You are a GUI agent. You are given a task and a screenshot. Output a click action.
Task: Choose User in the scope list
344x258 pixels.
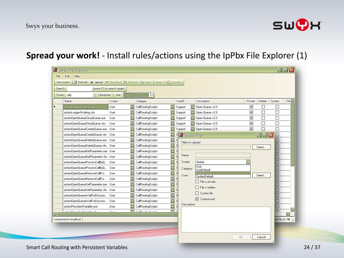point(223,167)
